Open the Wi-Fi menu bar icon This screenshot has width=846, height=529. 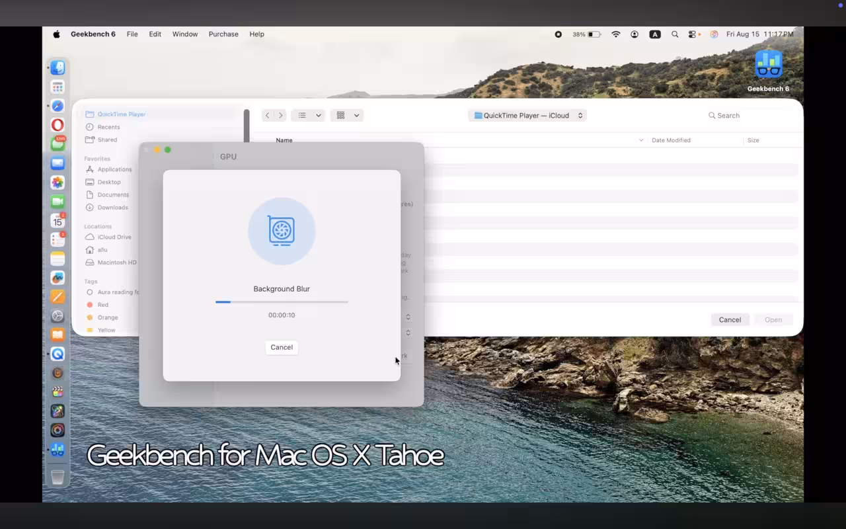[616, 34]
